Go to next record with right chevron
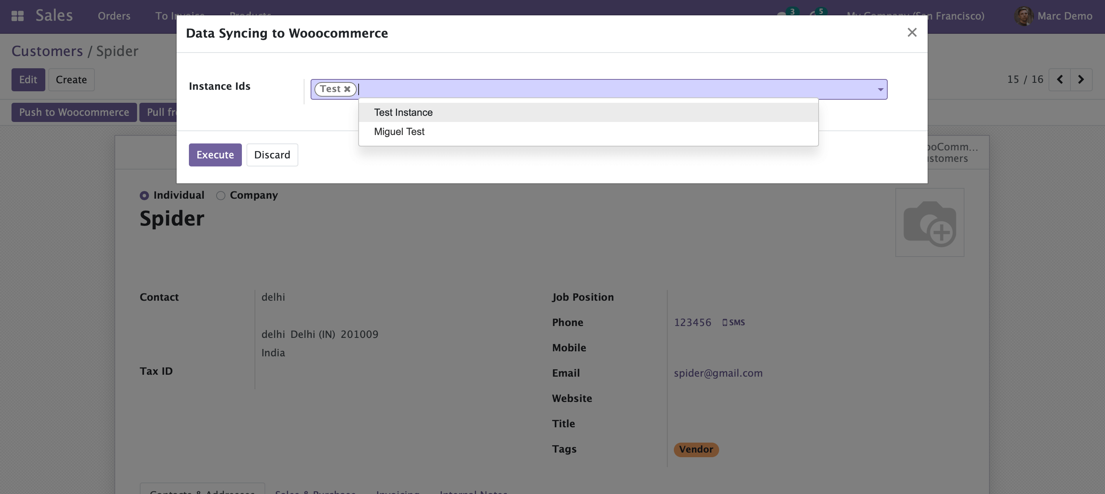Image resolution: width=1105 pixels, height=494 pixels. click(x=1080, y=80)
